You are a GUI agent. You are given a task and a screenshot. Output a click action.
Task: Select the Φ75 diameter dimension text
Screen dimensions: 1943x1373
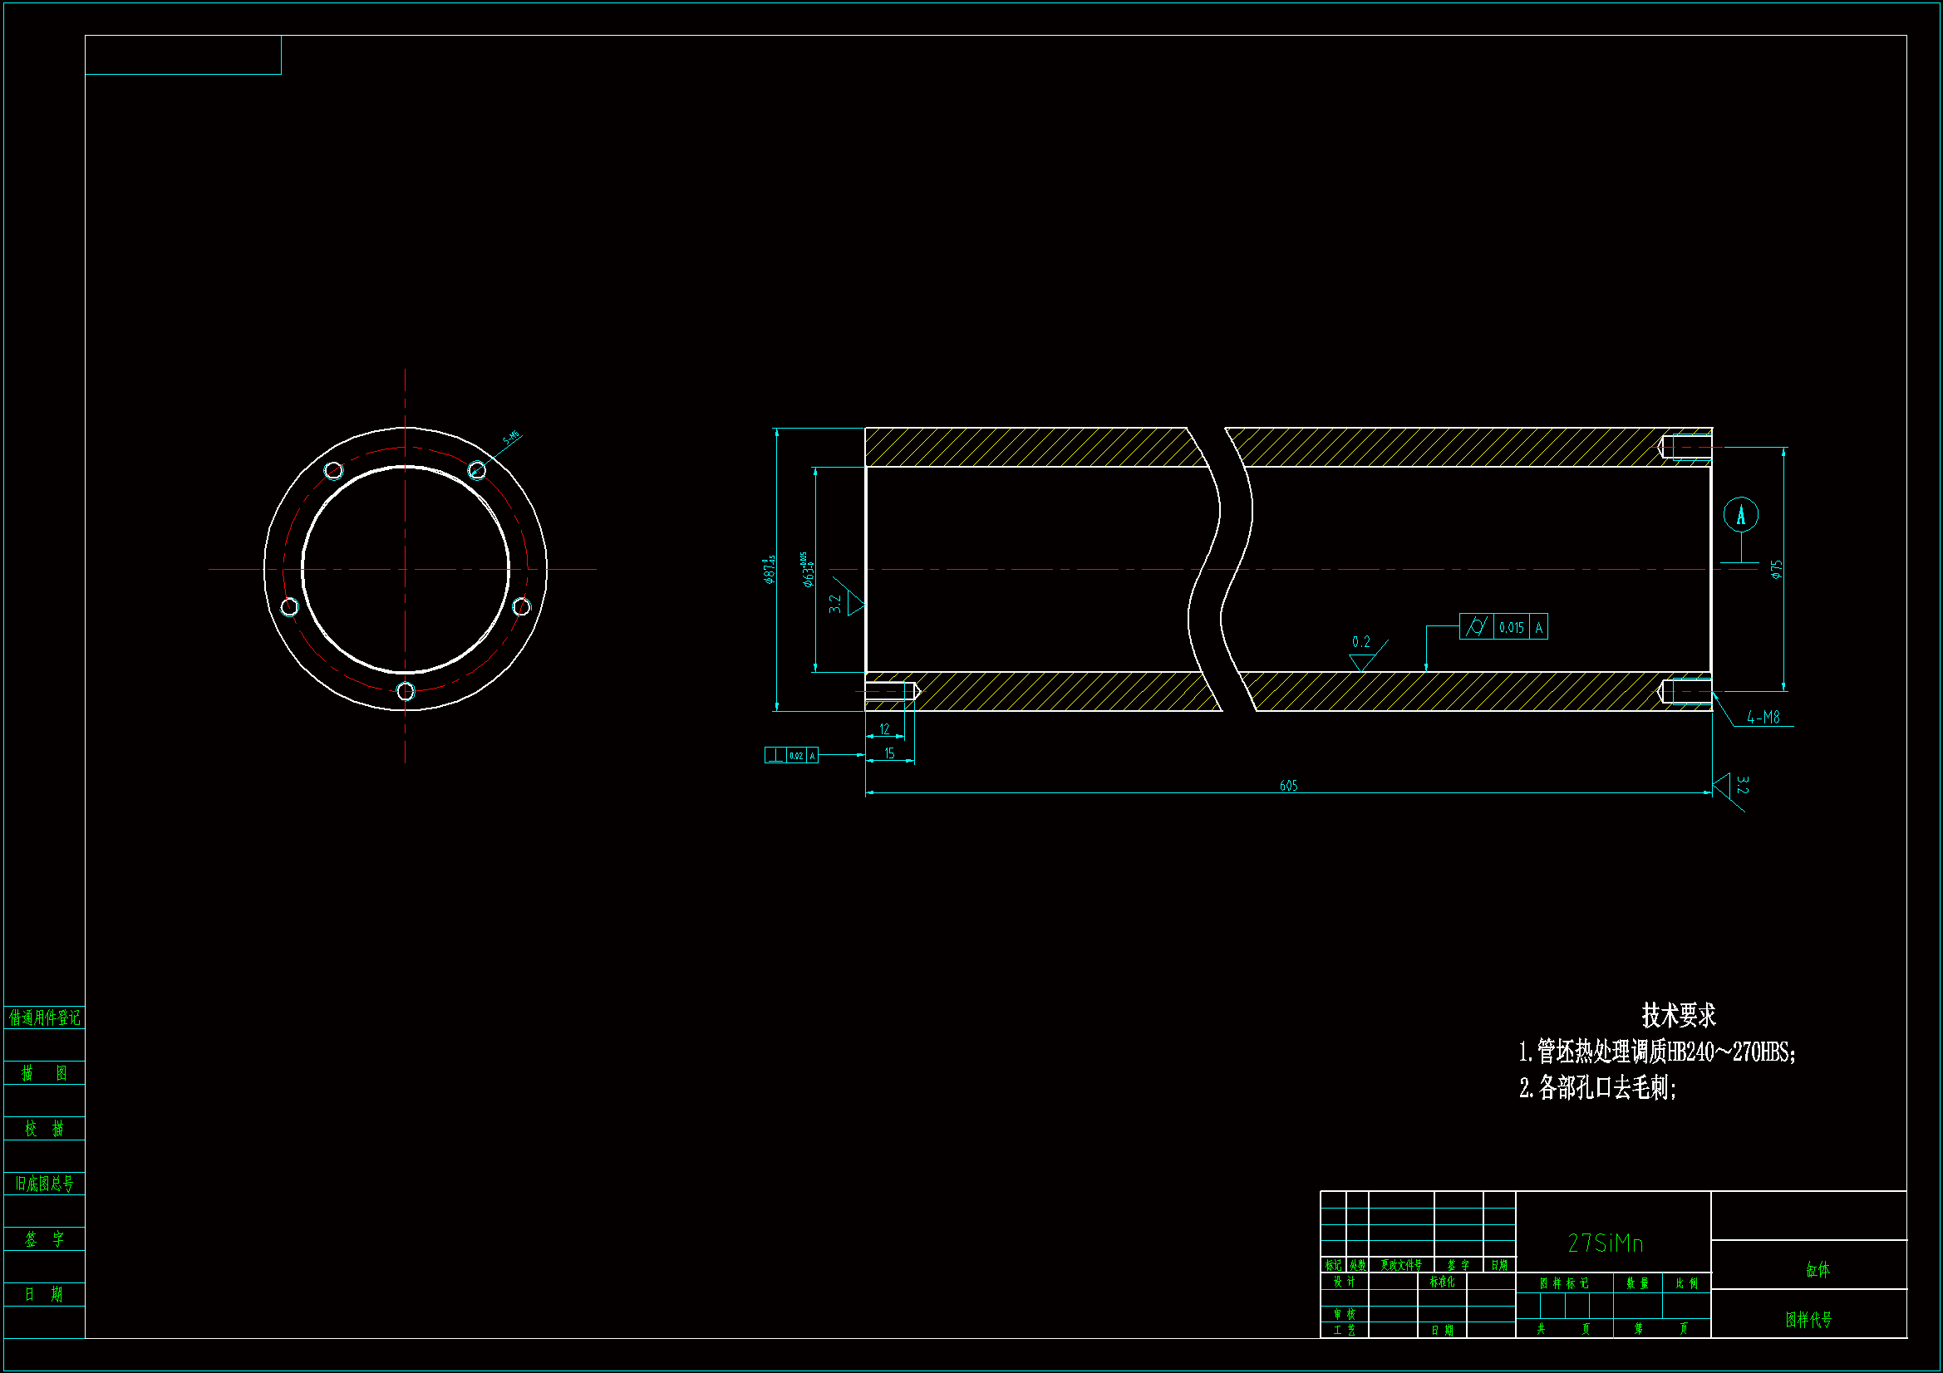(x=1776, y=569)
